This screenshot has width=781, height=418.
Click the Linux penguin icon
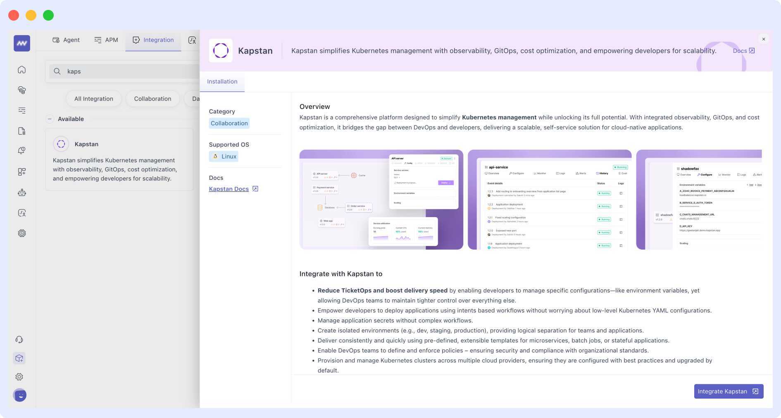pyautogui.click(x=215, y=156)
